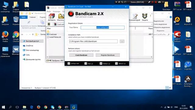This screenshot has height=110, width=195.
Task: Click the Windows Start button
Action: coord(3,107)
